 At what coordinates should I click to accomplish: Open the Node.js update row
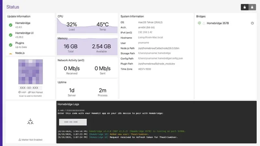coord(30,53)
